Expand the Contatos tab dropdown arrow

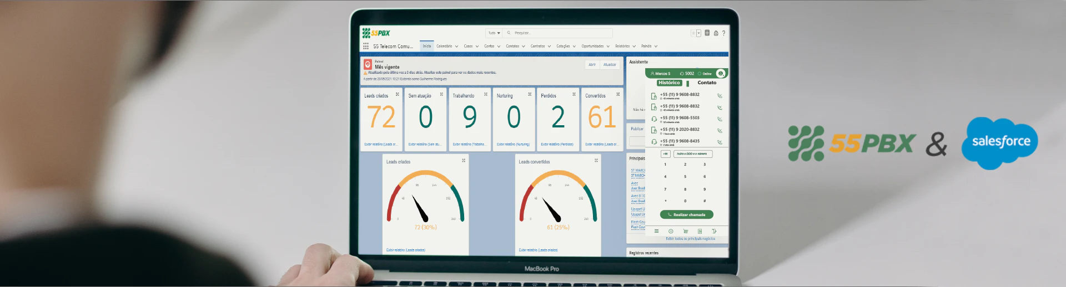(524, 47)
